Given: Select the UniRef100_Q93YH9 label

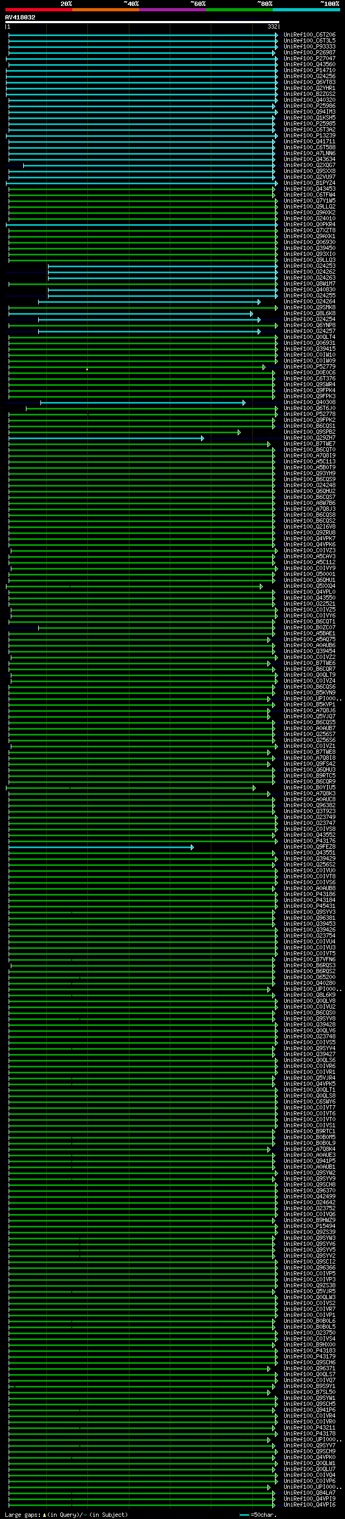Looking at the screenshot, I should click(x=309, y=474).
